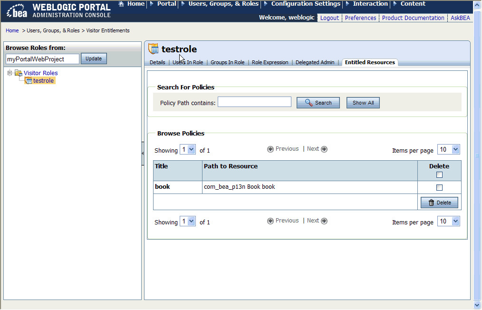Switch to the Groups In Role tab
This screenshot has width=482, height=310.
228,62
